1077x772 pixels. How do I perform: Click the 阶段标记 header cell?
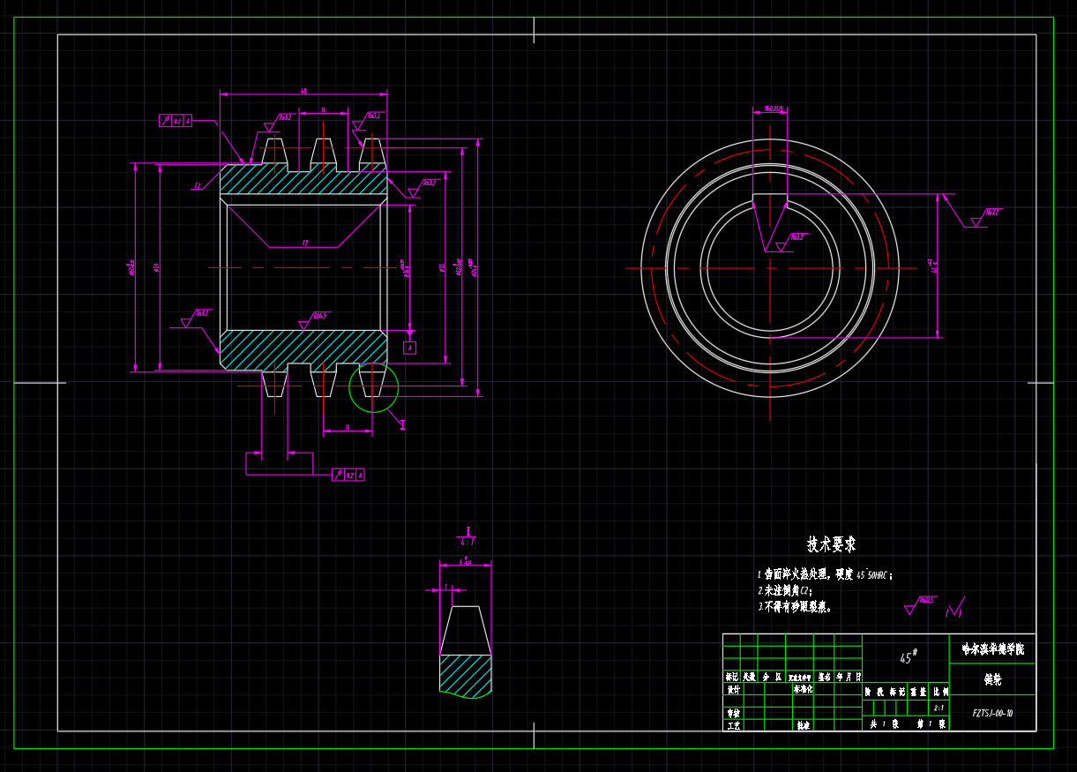886,693
